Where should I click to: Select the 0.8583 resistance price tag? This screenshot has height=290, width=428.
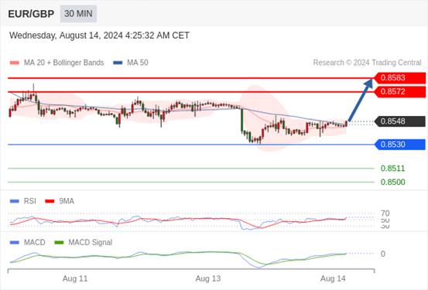click(x=399, y=78)
